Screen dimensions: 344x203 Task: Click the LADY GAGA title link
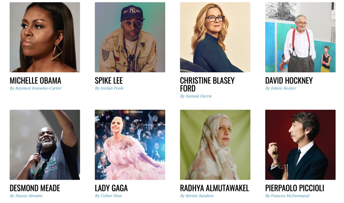pyautogui.click(x=111, y=188)
